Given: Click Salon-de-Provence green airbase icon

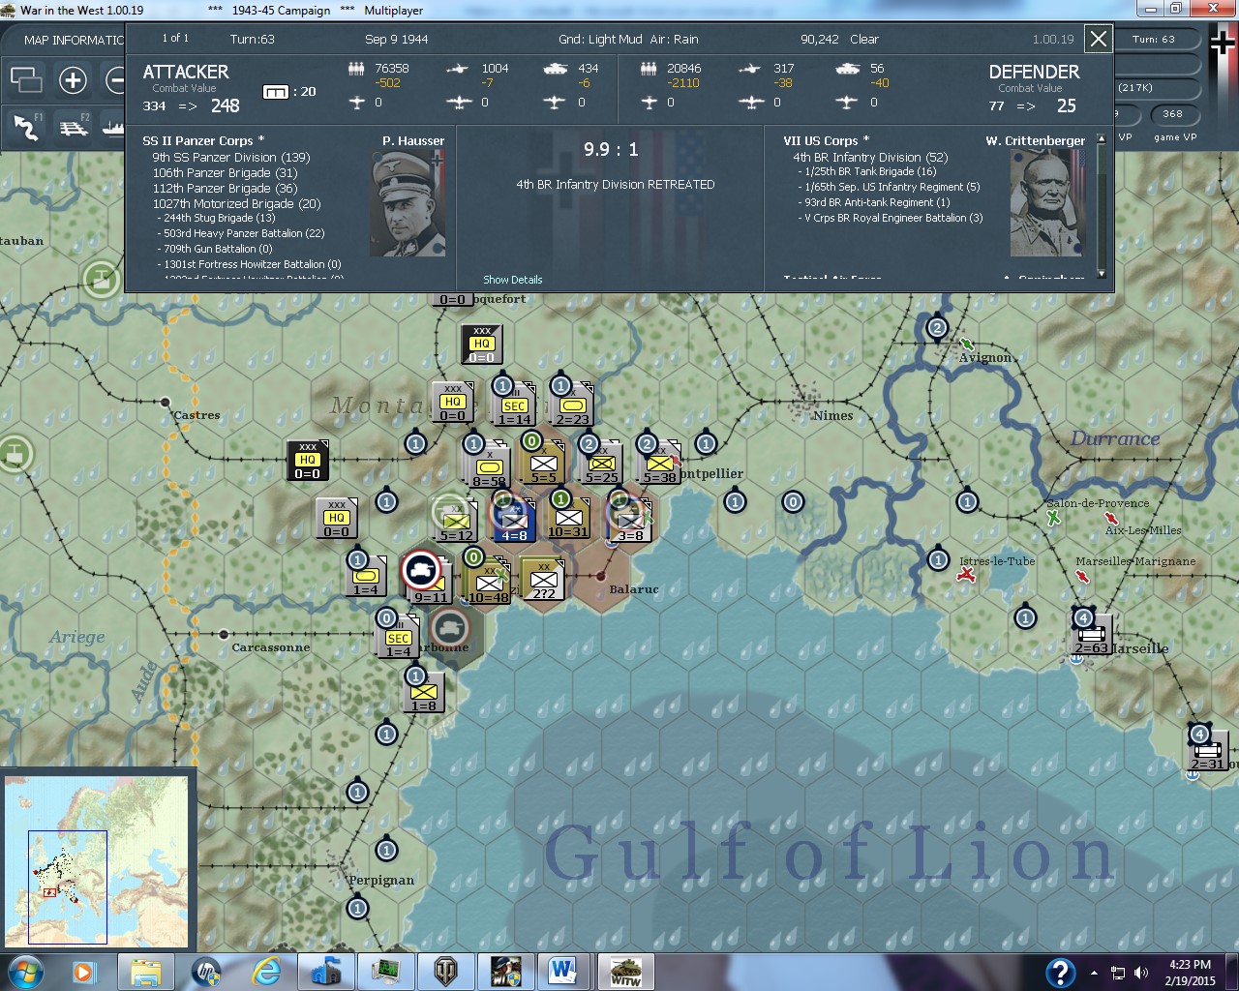Looking at the screenshot, I should 1053,519.
